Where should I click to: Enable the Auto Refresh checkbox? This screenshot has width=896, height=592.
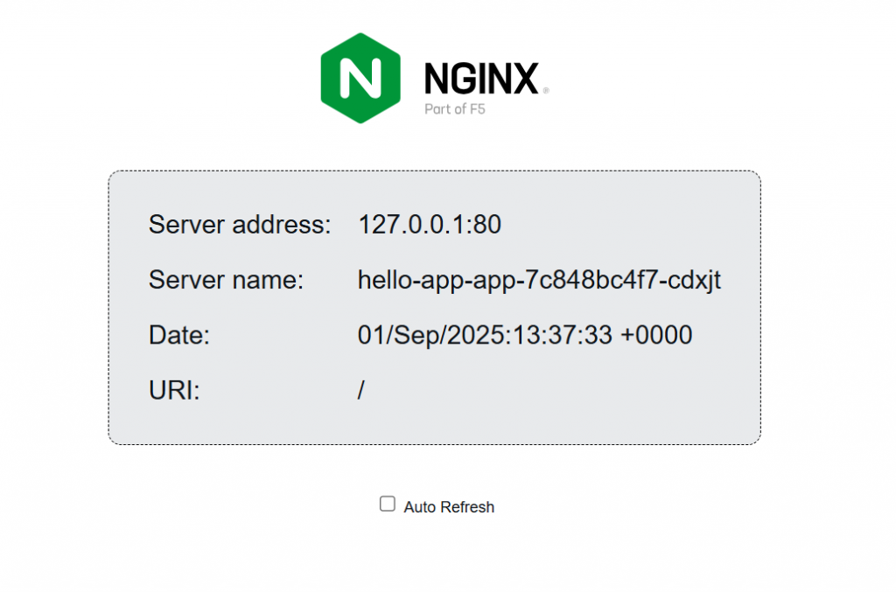pos(388,504)
